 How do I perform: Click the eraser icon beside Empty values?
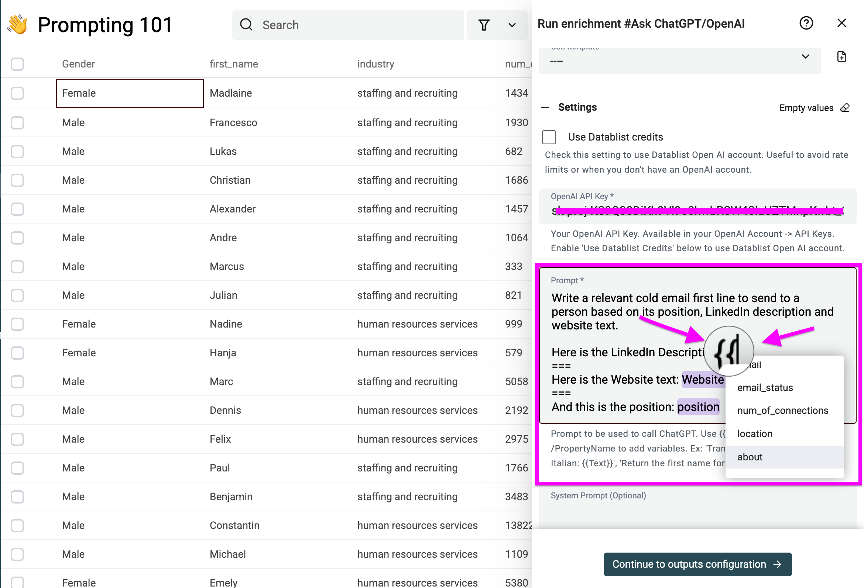tap(845, 107)
